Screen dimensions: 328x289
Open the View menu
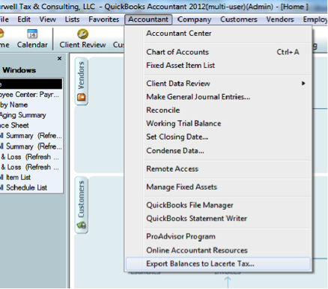(x=48, y=19)
